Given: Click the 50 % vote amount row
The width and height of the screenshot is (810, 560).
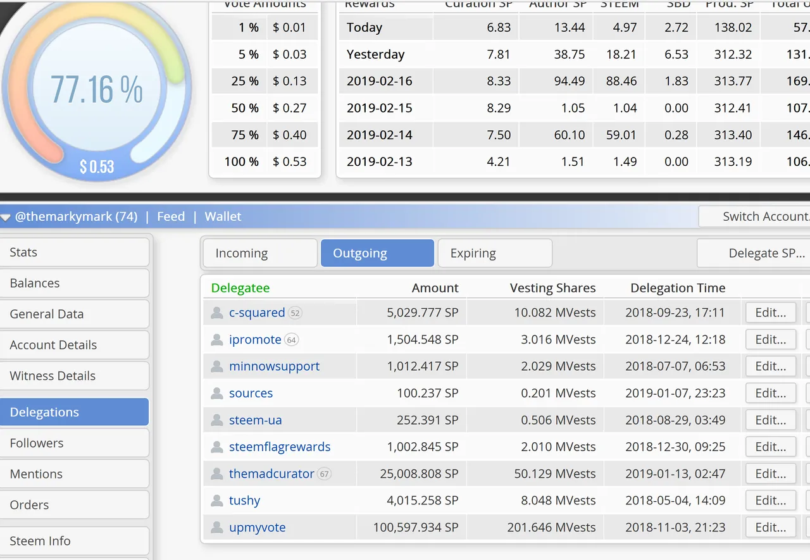Looking at the screenshot, I should click(265, 108).
